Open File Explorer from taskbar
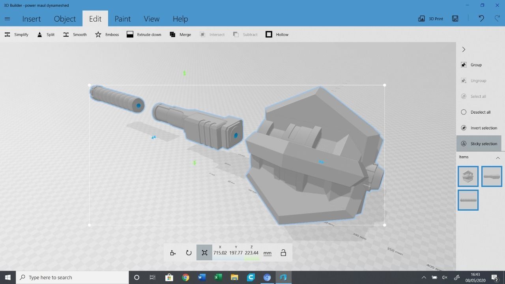Viewport: 505px width, 284px height. pos(234,277)
